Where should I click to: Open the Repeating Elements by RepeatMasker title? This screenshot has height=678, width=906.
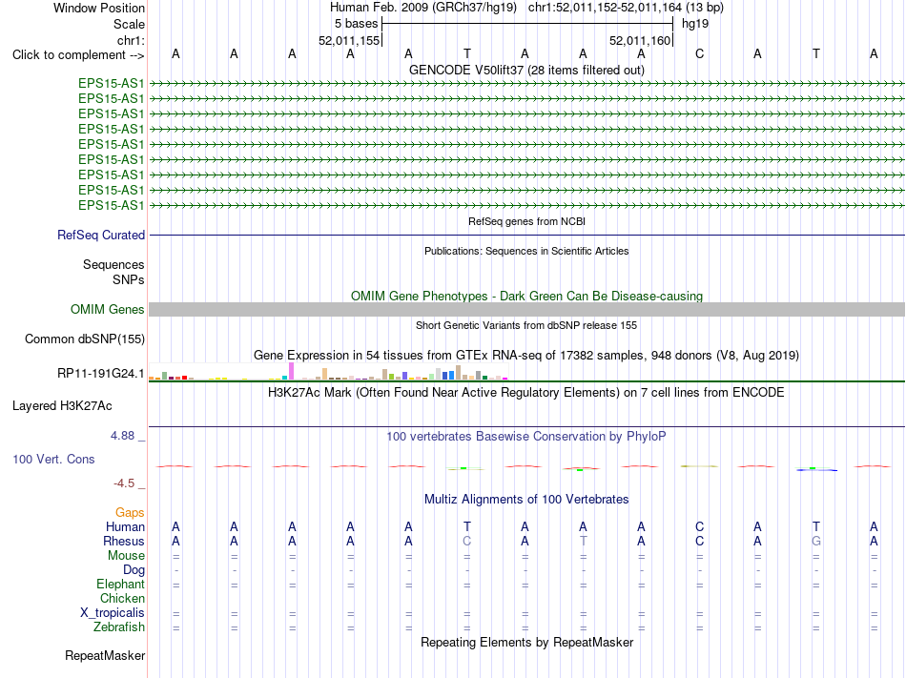pos(526,642)
